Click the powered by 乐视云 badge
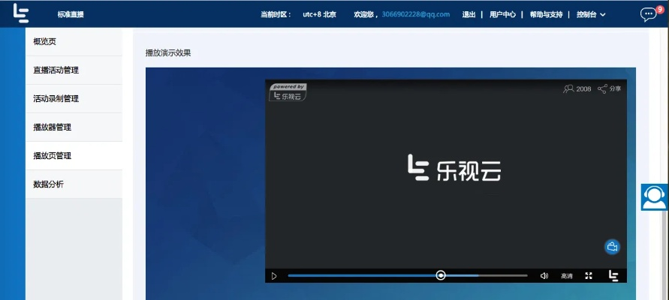Screen dimensions: 669x300 click(288, 92)
